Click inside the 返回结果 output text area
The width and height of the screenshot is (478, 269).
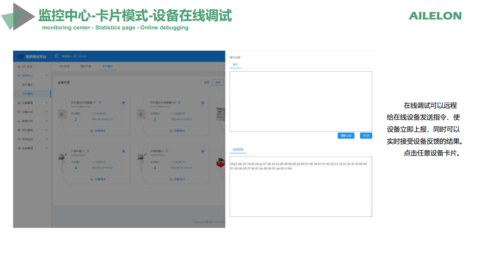click(301, 186)
